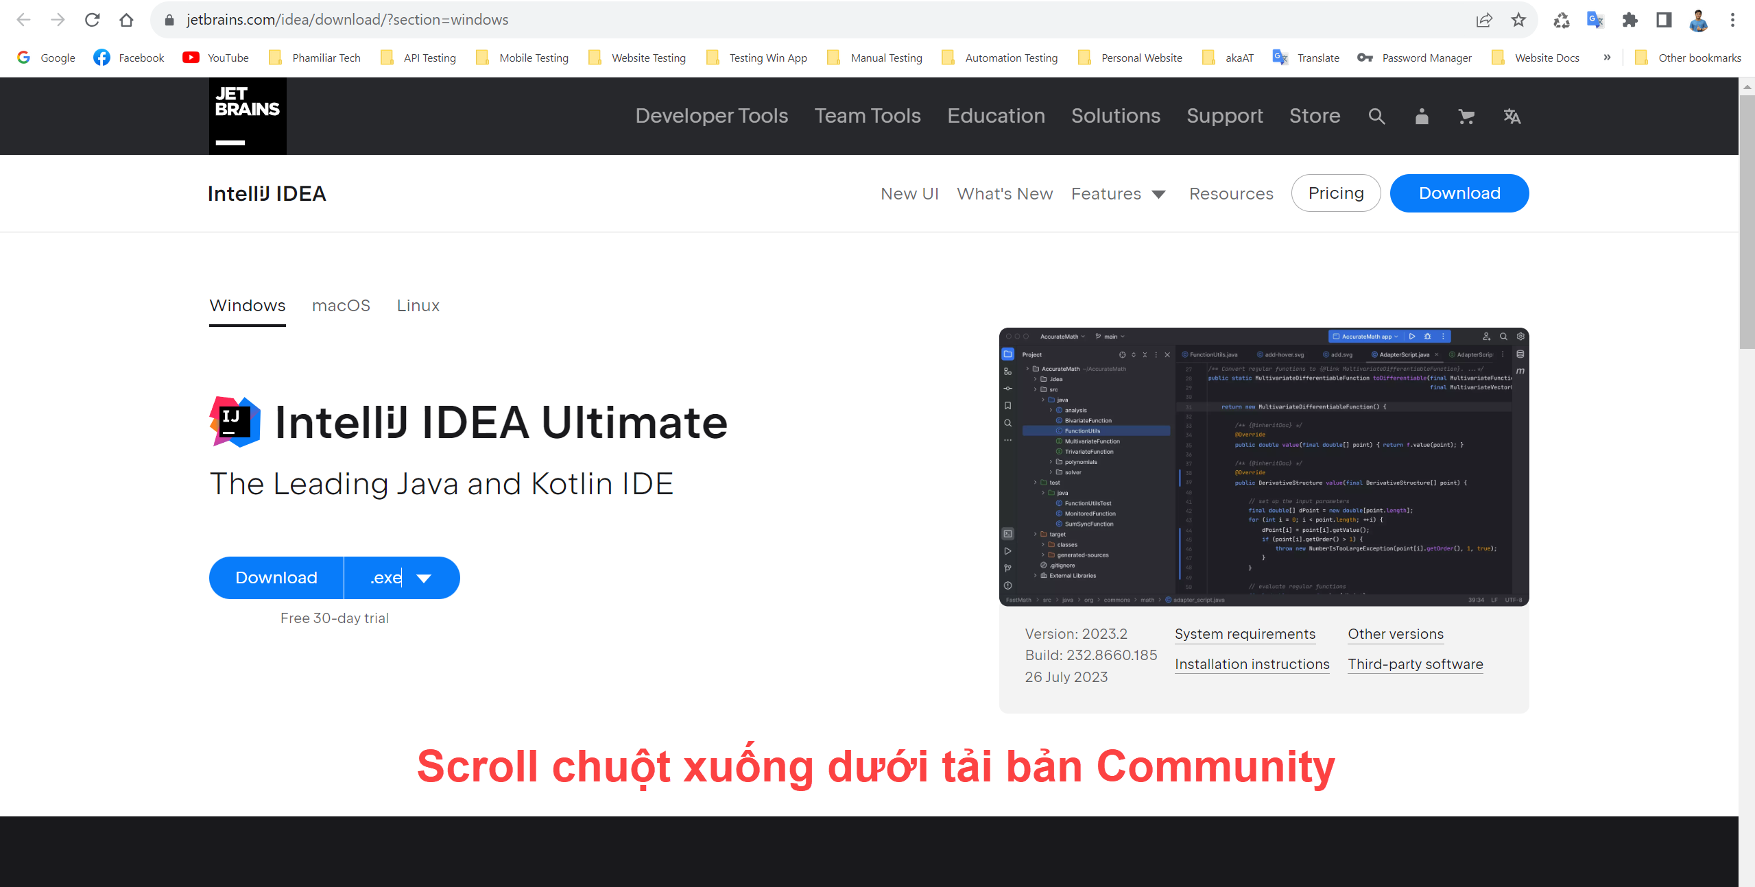
Task: Open the Google bookmark
Action: (45, 58)
